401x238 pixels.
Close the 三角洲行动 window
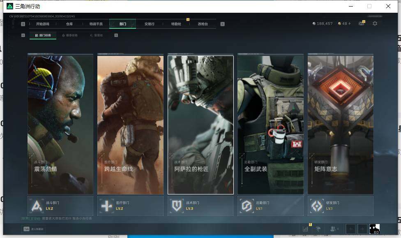[x=388, y=6]
